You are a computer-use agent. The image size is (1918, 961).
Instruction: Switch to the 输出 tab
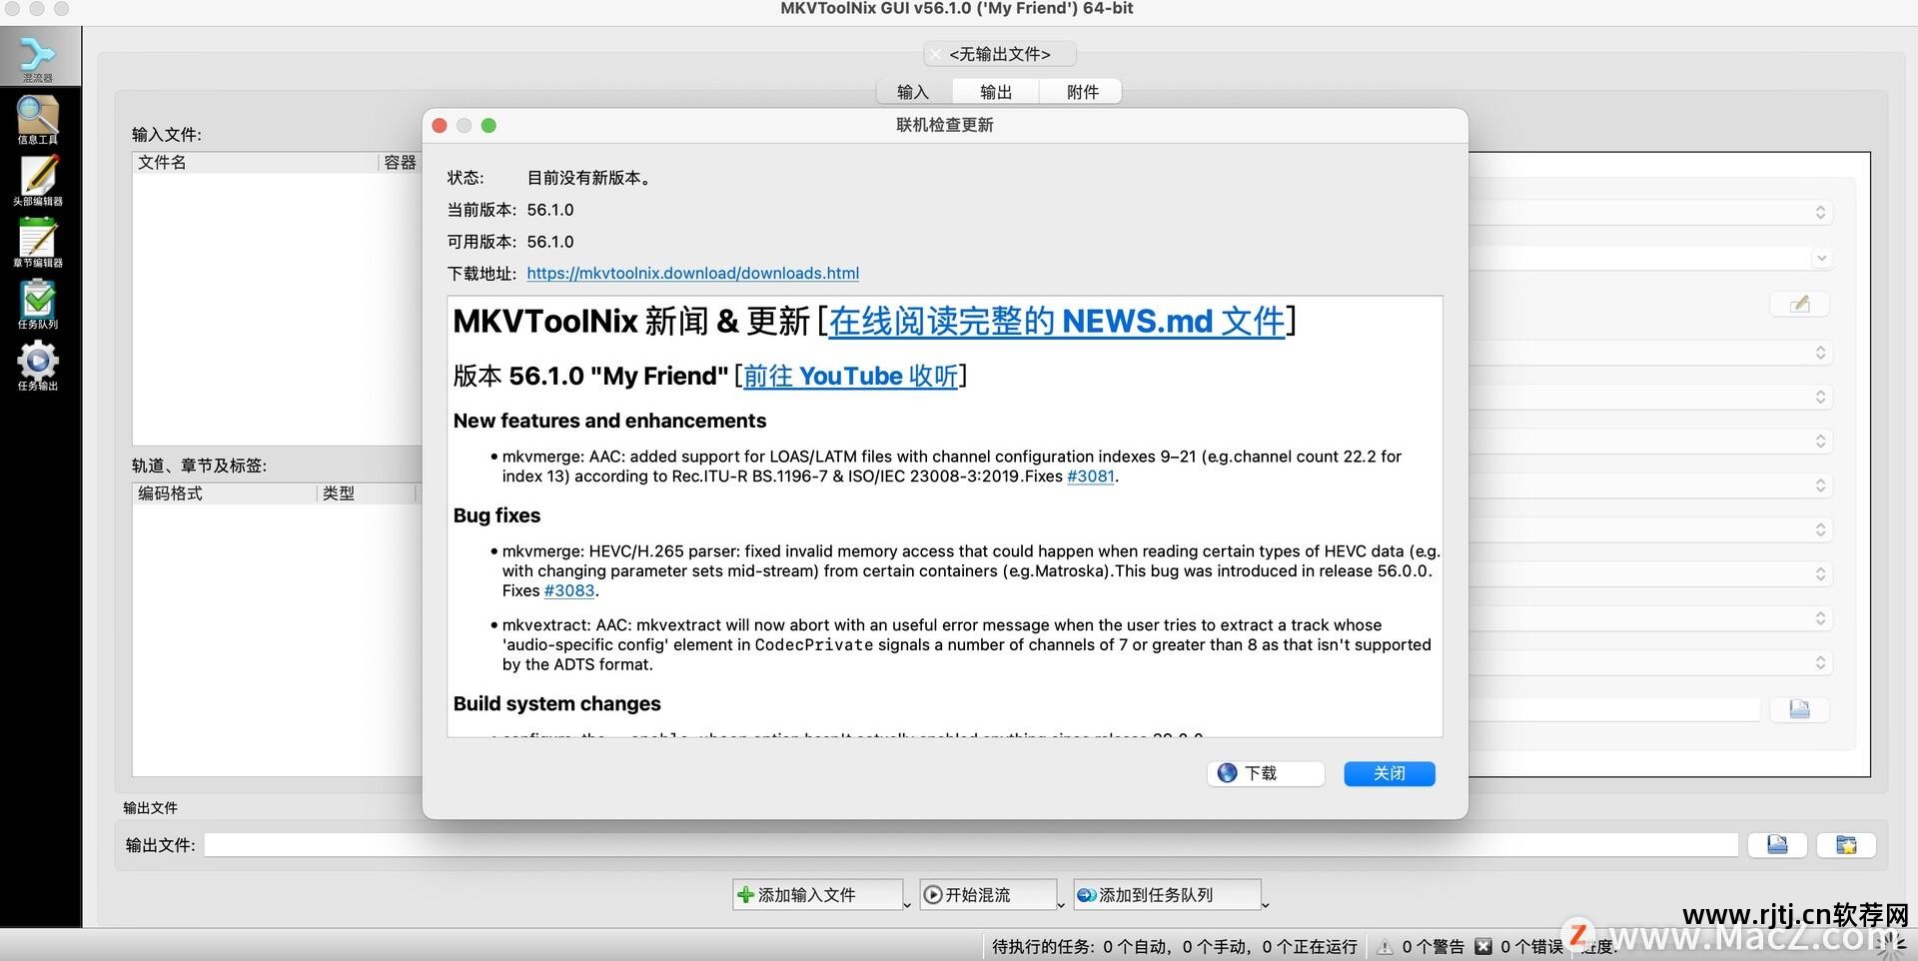(996, 92)
